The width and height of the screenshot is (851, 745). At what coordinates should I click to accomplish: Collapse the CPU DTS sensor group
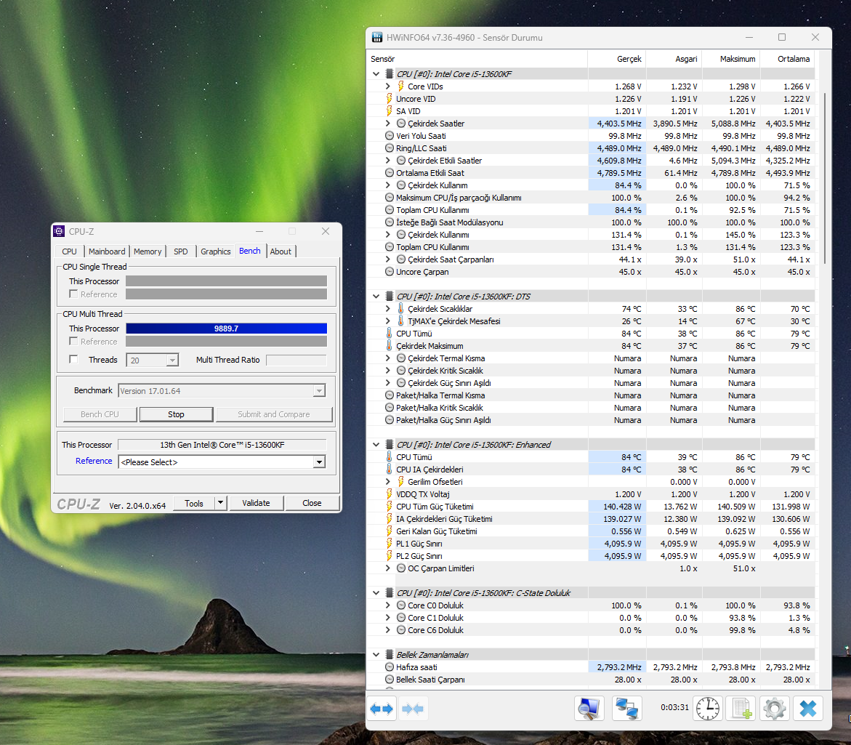tap(376, 297)
